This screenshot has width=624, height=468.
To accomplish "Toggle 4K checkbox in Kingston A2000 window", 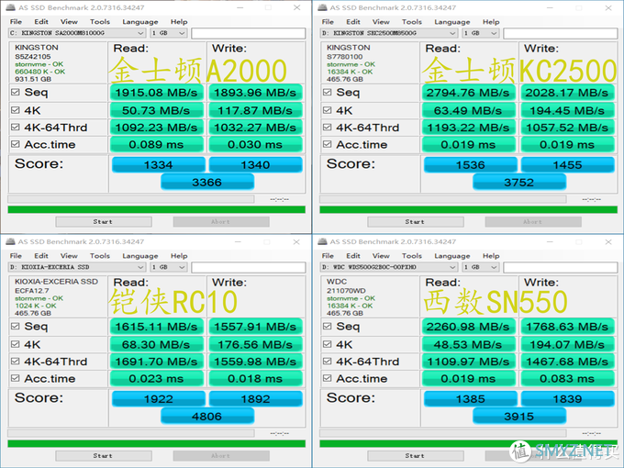I will click(x=15, y=110).
